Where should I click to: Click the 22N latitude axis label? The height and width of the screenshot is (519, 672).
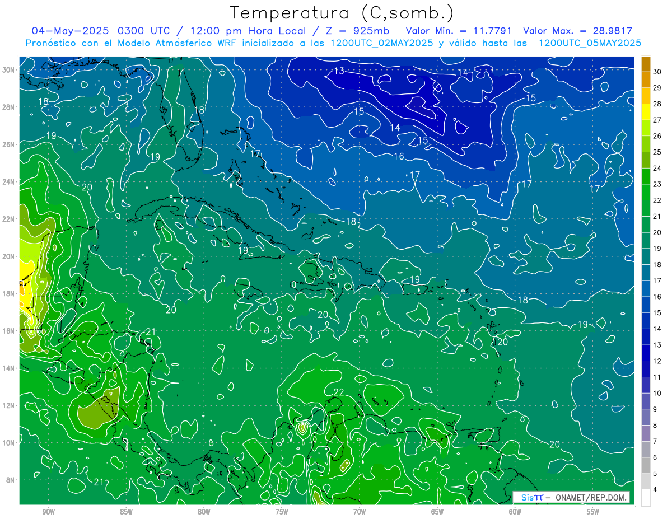point(10,219)
